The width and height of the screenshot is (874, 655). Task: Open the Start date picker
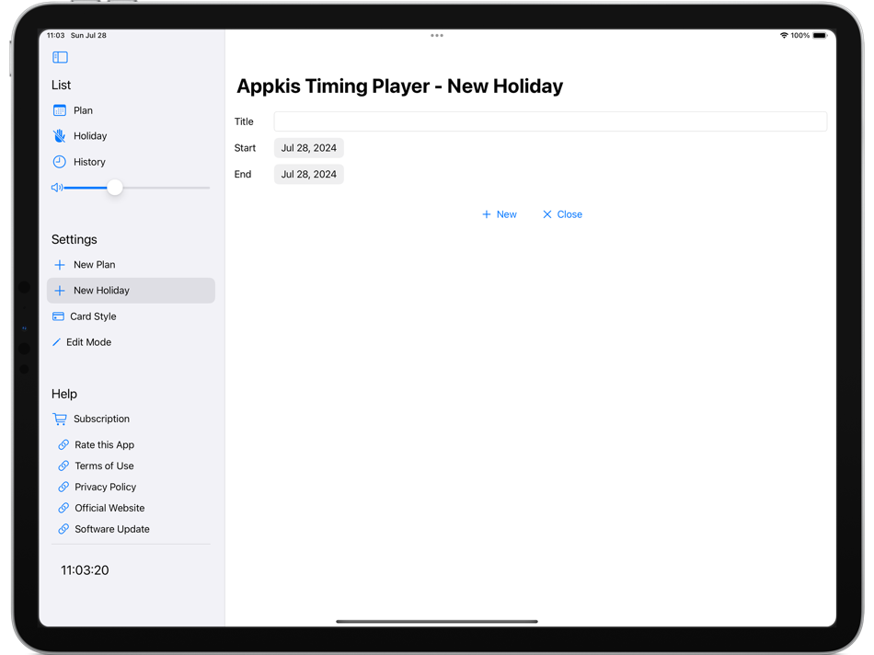coord(309,148)
